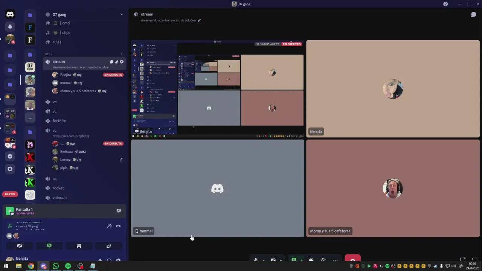Screen dimensions: 482x271
Task: Open Discord help question mark
Action: [445, 4]
